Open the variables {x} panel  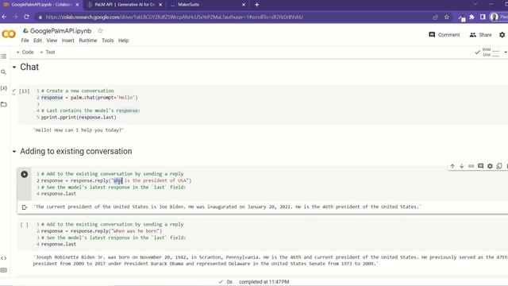click(x=3, y=88)
